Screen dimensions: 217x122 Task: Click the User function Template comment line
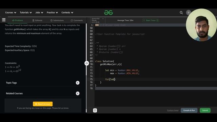[x=120, y=34]
